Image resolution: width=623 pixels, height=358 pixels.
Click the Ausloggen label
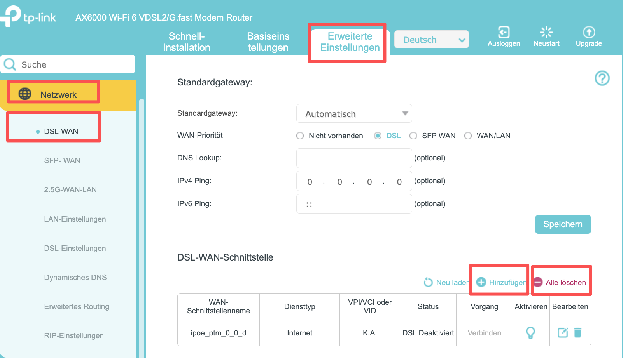click(504, 43)
